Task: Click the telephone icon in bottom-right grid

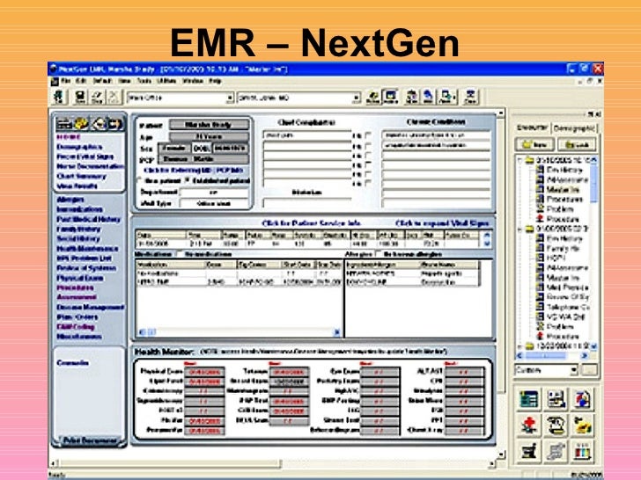Action: 555,425
